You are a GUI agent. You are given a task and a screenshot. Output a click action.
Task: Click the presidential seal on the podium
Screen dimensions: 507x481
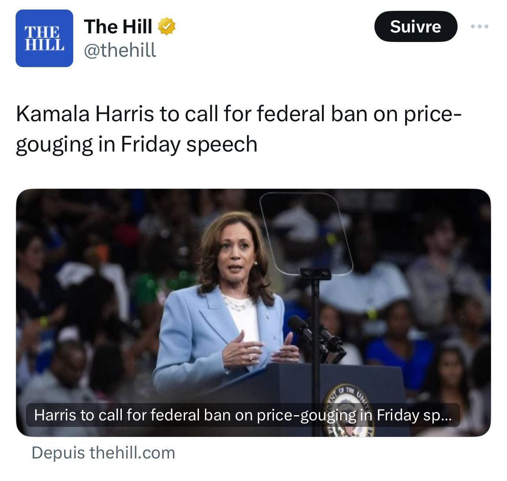click(348, 410)
